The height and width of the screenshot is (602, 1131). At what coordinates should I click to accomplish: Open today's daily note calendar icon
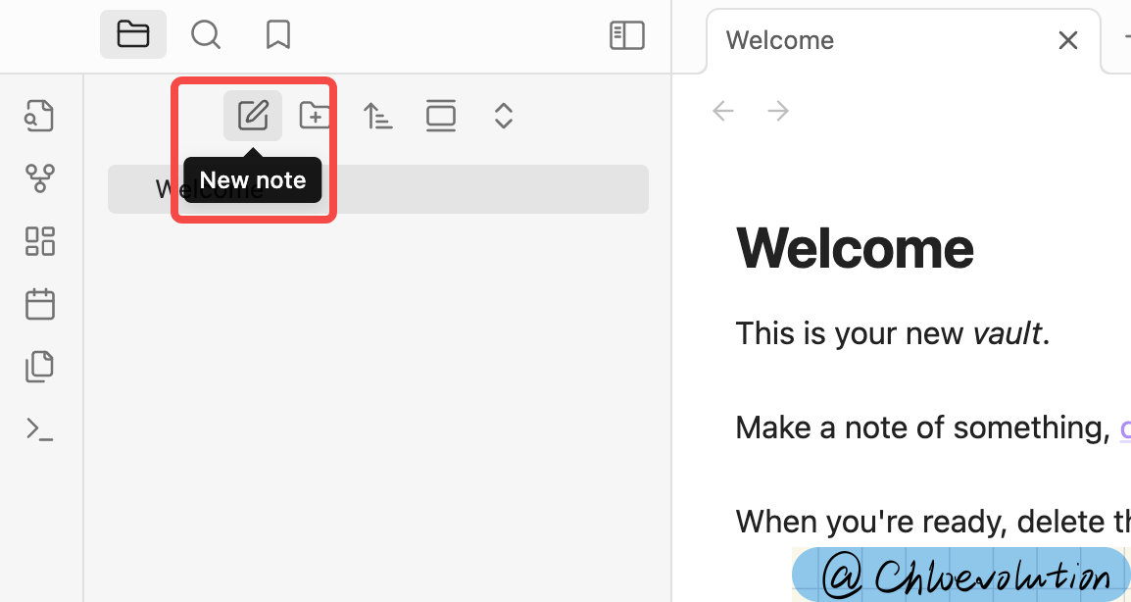(x=39, y=304)
